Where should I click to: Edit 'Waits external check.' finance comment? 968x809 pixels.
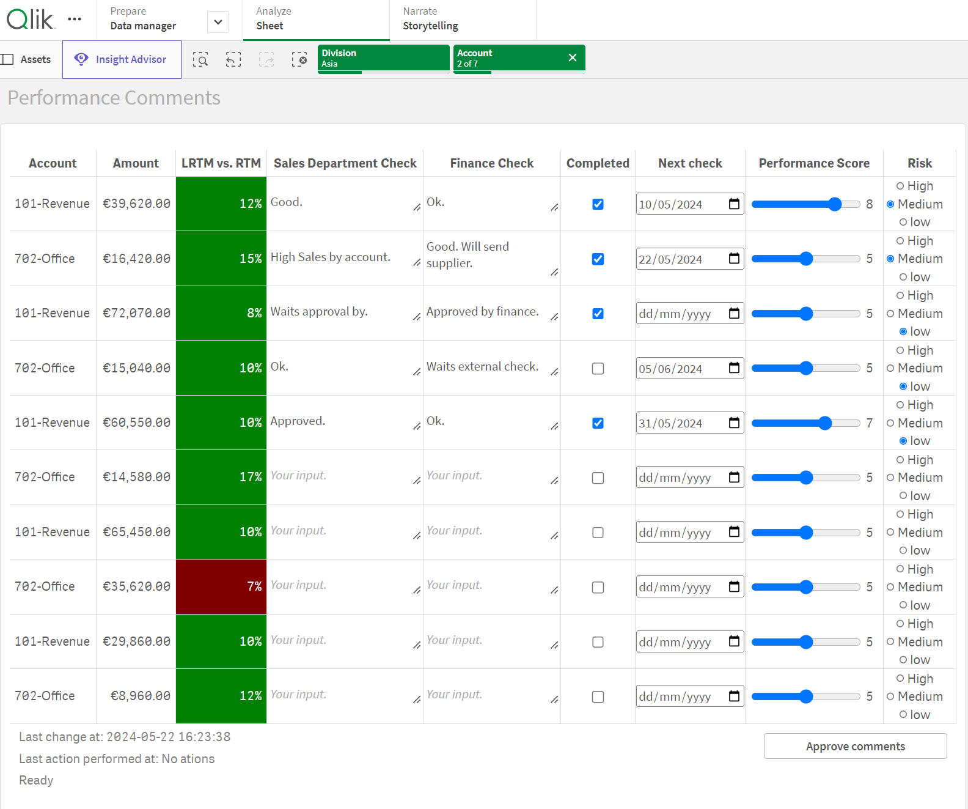[493, 368]
